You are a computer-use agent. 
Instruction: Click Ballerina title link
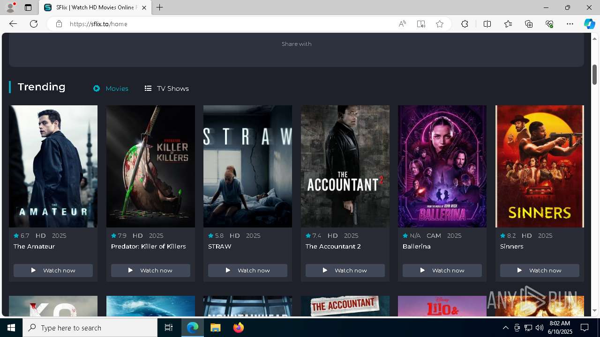[417, 246]
